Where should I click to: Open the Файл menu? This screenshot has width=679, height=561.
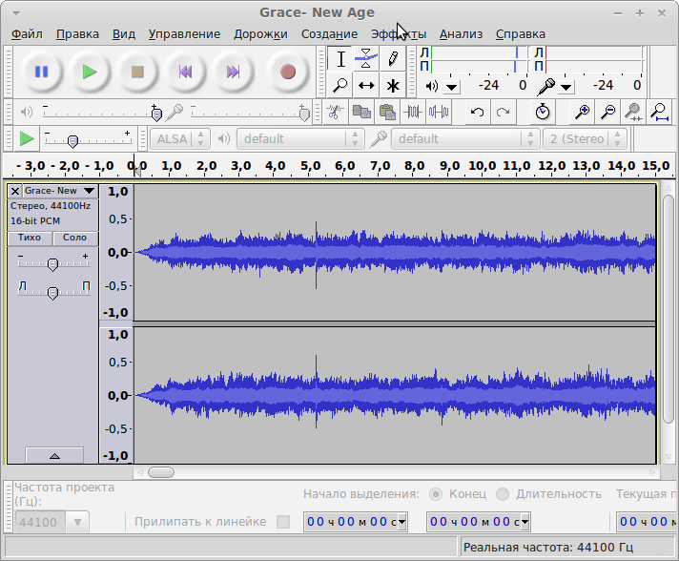tap(27, 34)
